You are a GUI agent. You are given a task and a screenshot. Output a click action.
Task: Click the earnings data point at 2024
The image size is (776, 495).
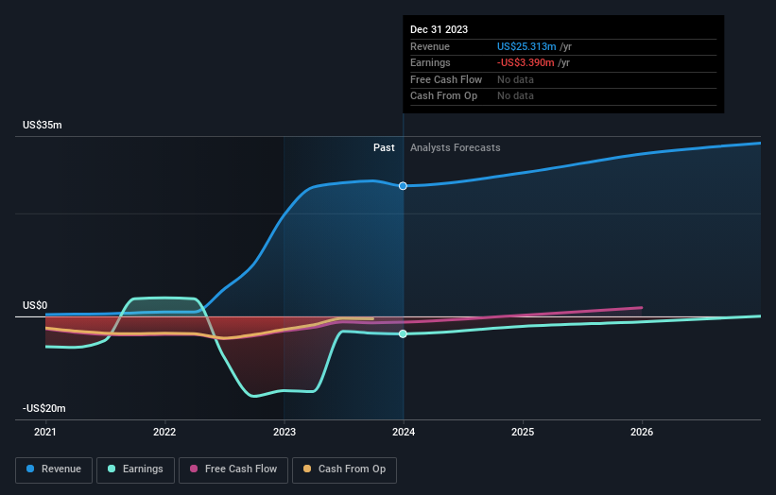click(x=403, y=333)
